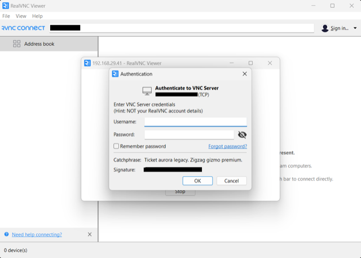Open the Need help connecting link
361x258 pixels.
coord(37,234)
